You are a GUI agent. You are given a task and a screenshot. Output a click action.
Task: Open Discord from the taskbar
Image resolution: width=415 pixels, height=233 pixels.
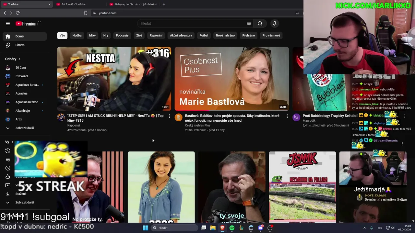pyautogui.click(x=260, y=228)
